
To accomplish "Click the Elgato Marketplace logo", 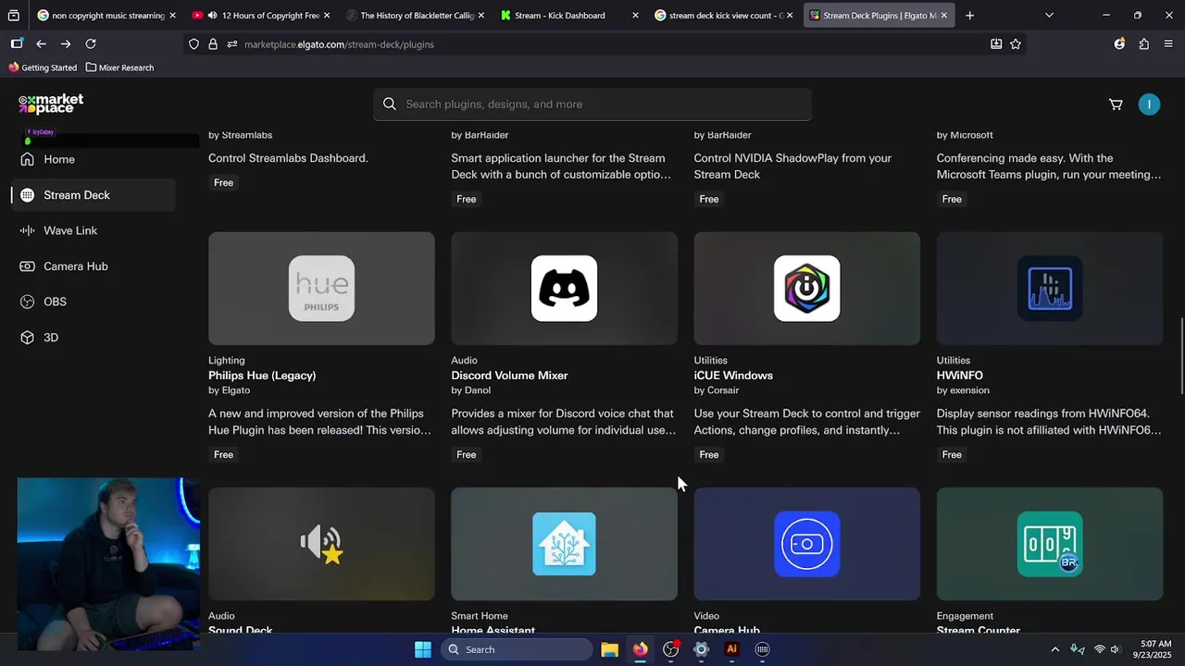I will pyautogui.click(x=51, y=103).
